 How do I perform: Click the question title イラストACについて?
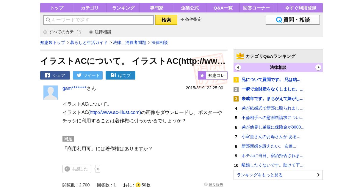(x=133, y=61)
